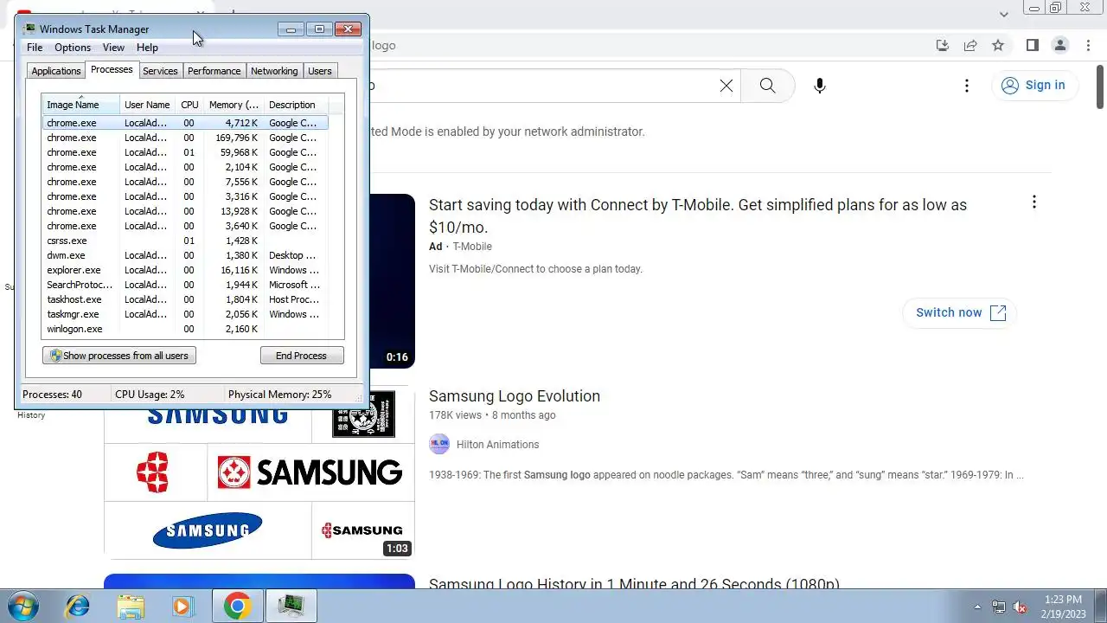Viewport: 1107px width, 623px height.
Task: Select the csrss.exe process row
Action: click(x=185, y=241)
